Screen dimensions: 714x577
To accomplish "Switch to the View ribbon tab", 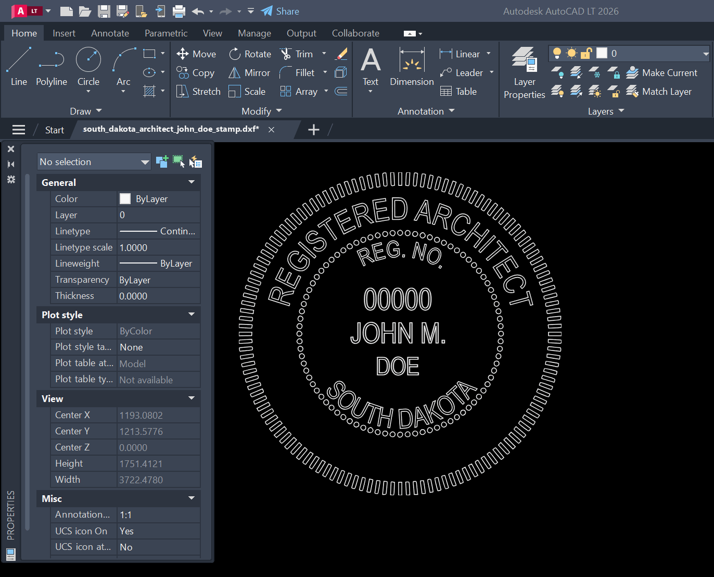I will 212,33.
